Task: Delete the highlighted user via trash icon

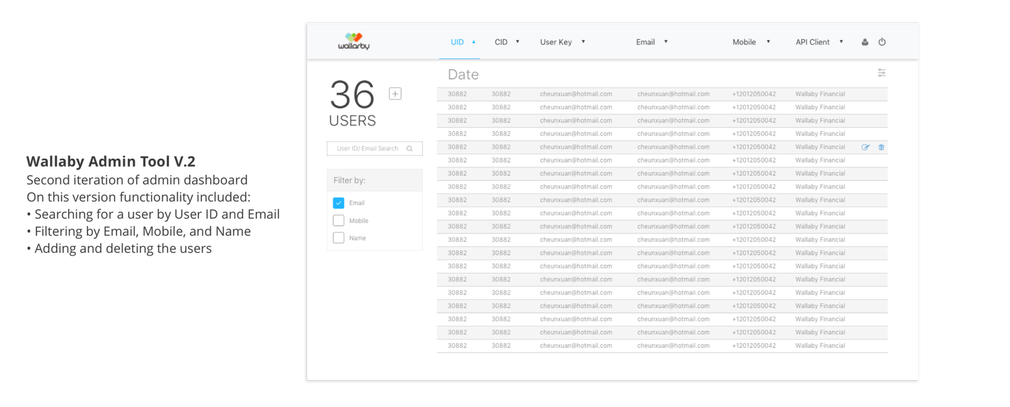Action: click(x=881, y=147)
